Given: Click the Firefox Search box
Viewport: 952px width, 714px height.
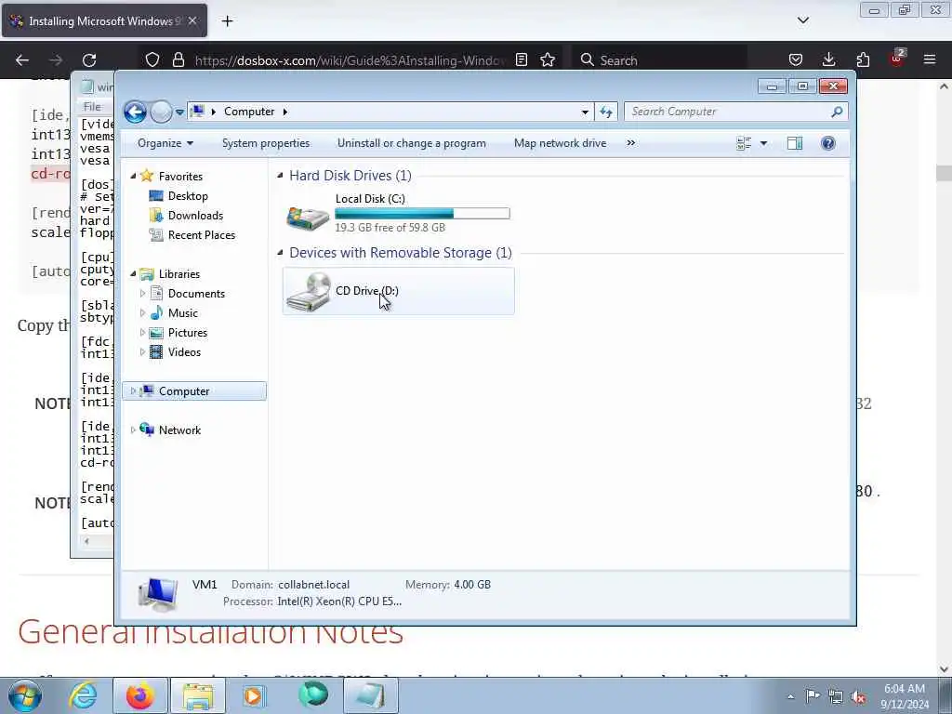Looking at the screenshot, I should tap(659, 60).
